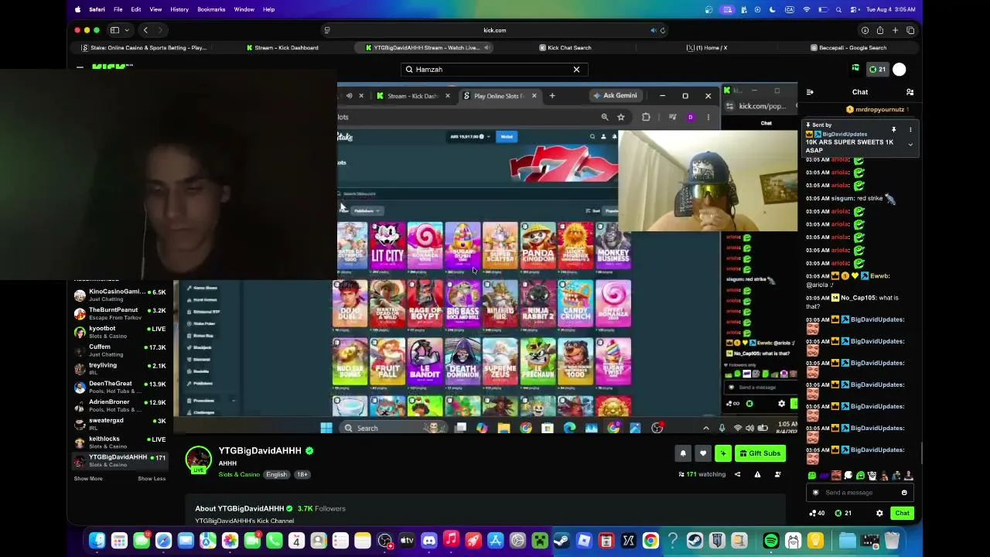Share the stream using the share icon
990x557 pixels.
737,474
